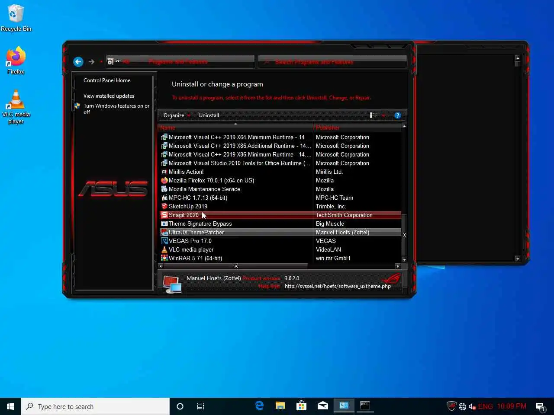Open the syssel.net help link
This screenshot has height=415, width=554.
pyautogui.click(x=338, y=286)
